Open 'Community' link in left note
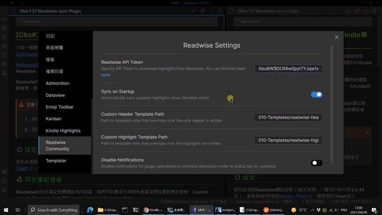Image resolution: width=382 pixels, height=215 pixels. tap(27, 54)
